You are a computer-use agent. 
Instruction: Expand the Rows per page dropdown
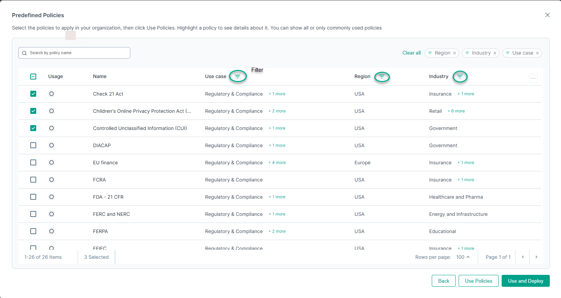[463, 257]
